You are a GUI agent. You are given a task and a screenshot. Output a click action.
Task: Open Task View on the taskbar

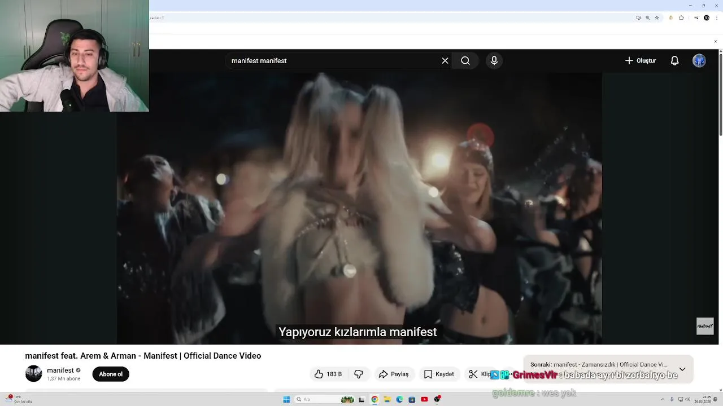(361, 399)
